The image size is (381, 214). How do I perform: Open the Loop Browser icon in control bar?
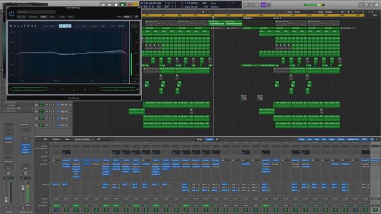[371, 5]
